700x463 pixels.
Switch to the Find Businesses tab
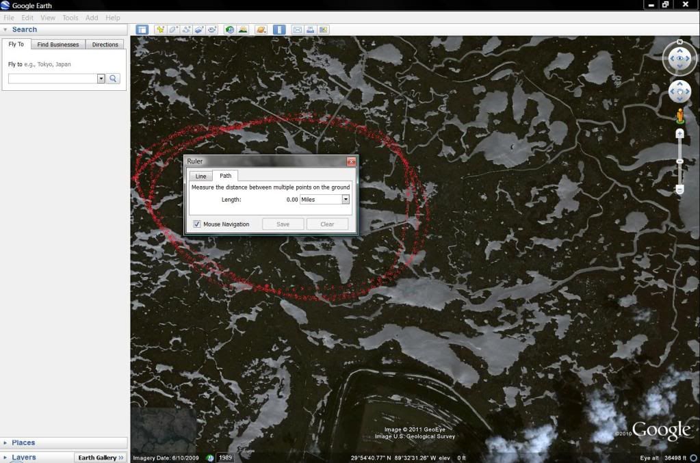[x=58, y=44]
